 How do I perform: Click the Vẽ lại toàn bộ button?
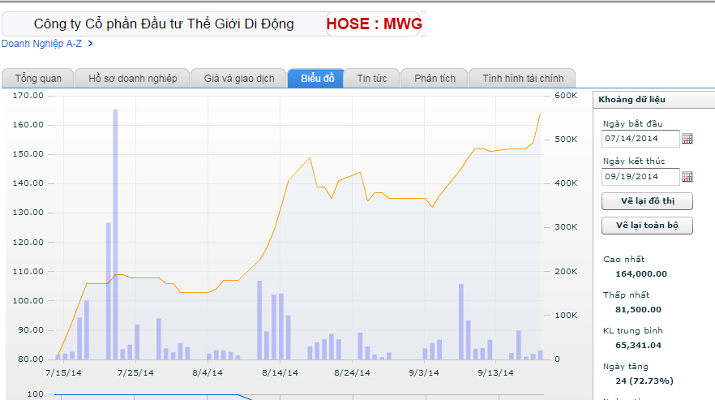pos(647,225)
